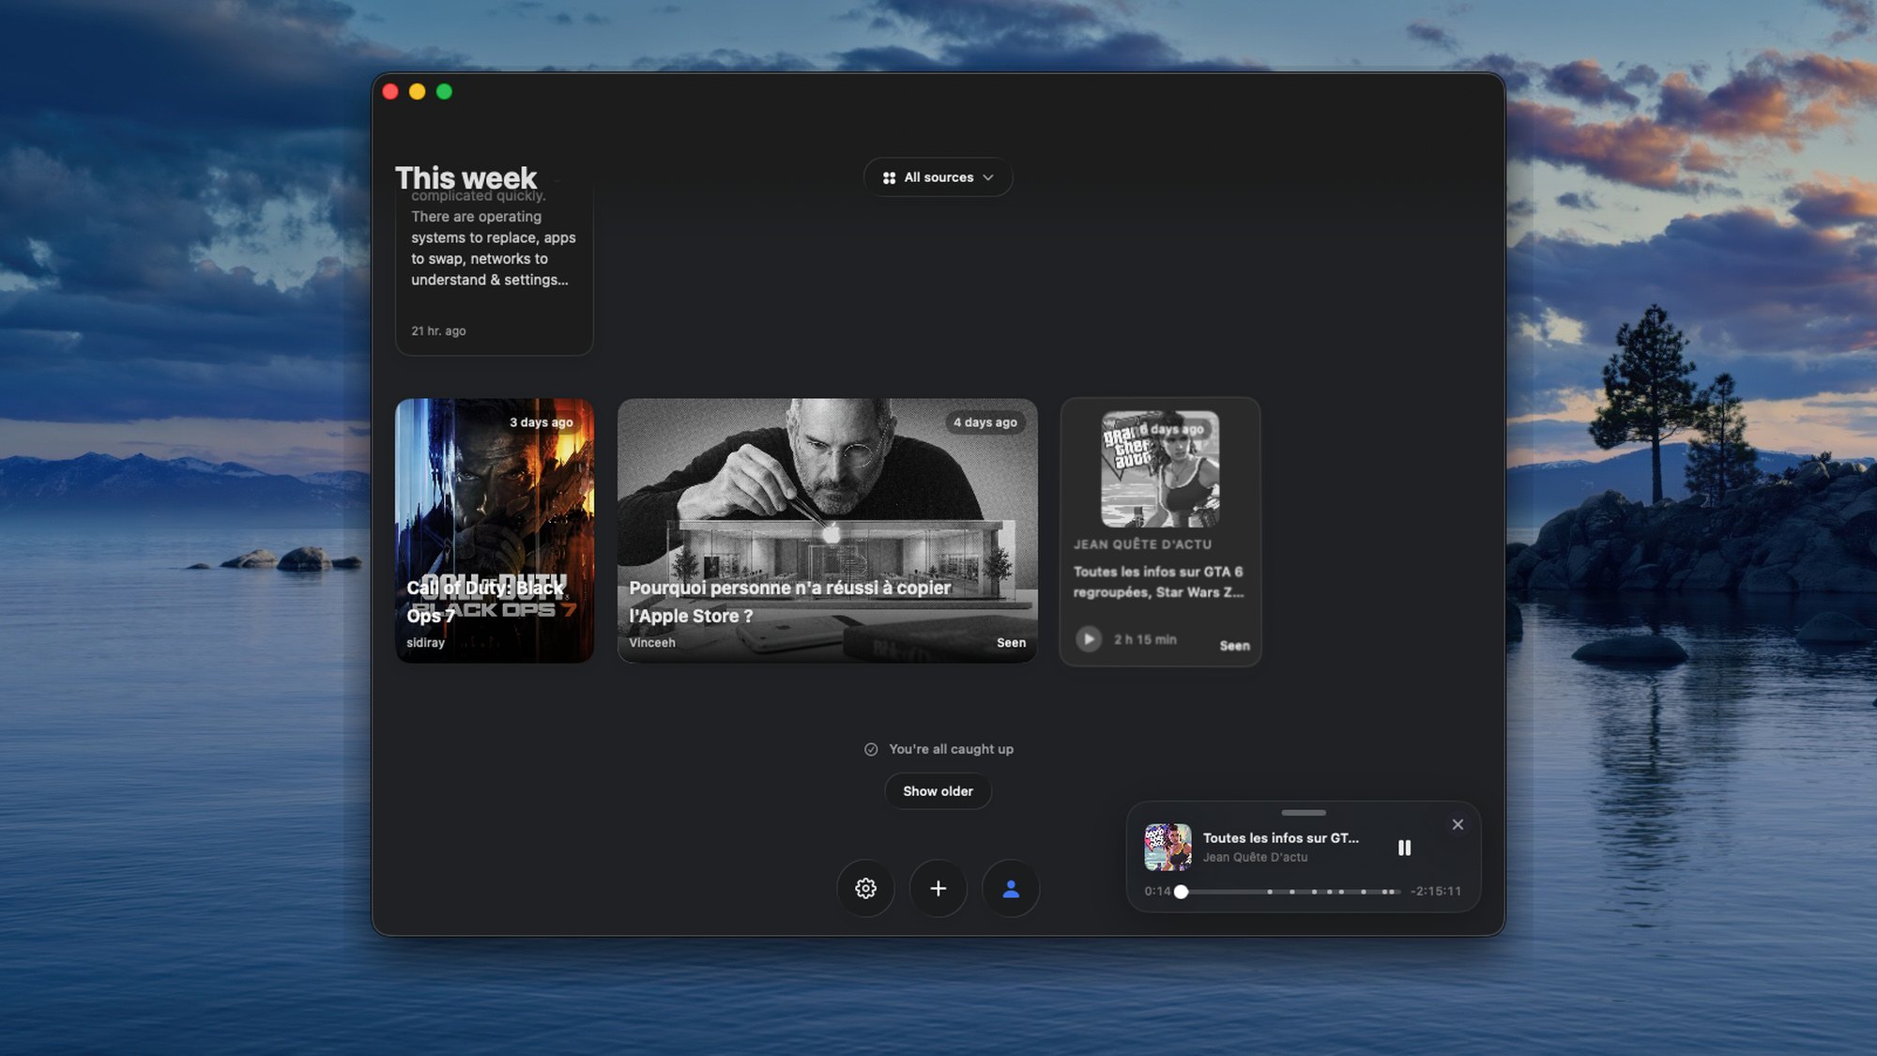The image size is (1877, 1056).
Task: Click the mini player drag handle
Action: tap(1304, 812)
